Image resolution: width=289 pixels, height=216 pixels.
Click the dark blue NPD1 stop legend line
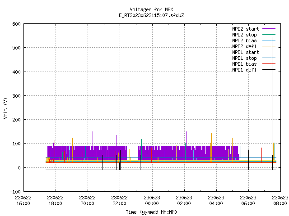269,58
